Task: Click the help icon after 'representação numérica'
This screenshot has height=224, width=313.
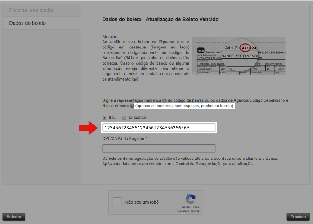Action: [x=164, y=100]
